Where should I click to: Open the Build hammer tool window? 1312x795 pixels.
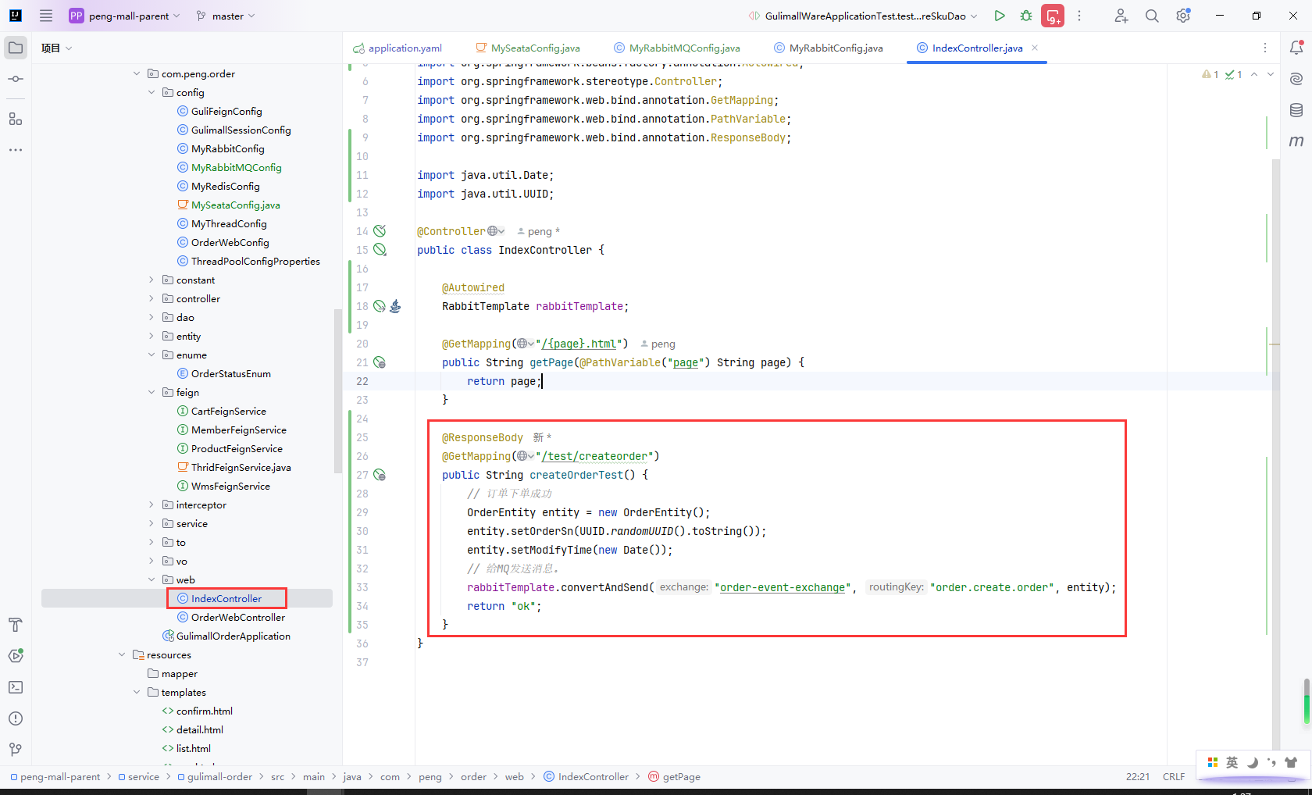[16, 625]
